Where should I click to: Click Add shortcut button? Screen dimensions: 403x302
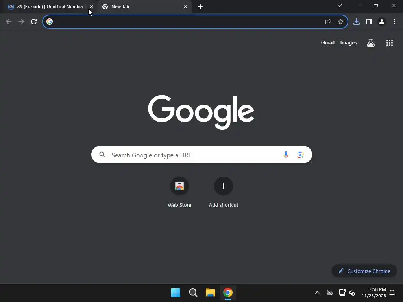pyautogui.click(x=224, y=192)
